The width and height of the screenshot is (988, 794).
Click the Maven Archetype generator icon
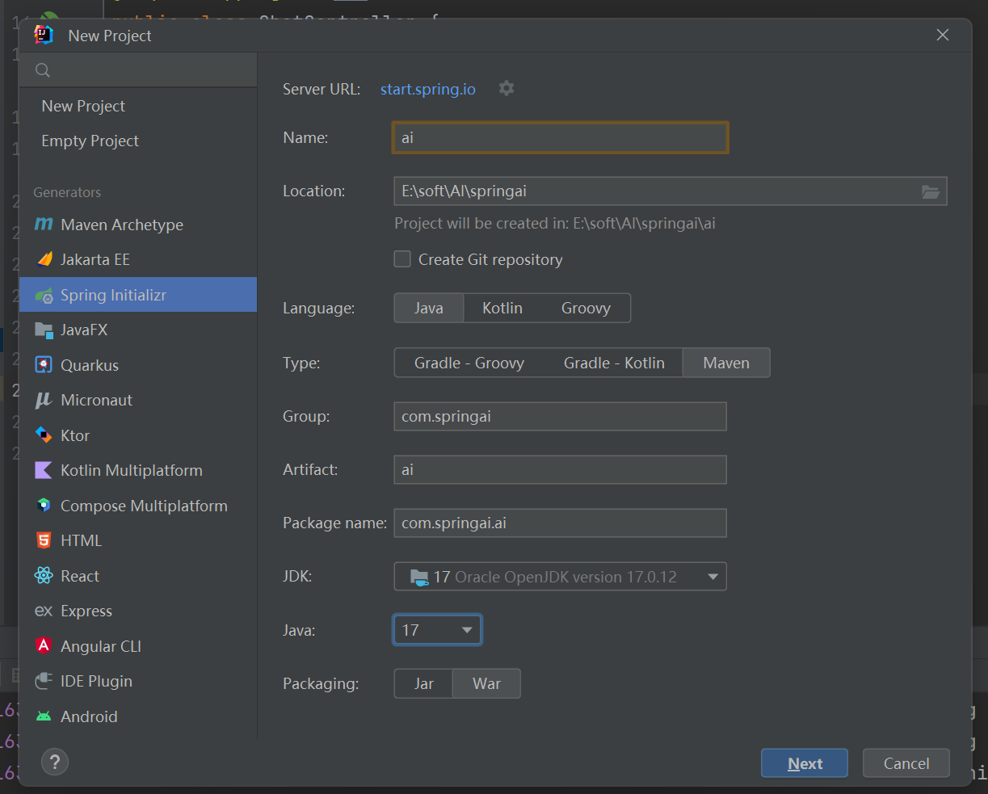(x=44, y=225)
